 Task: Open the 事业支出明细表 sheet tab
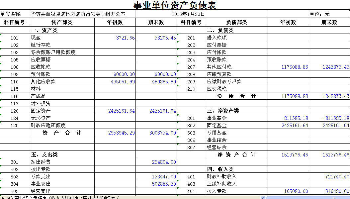[x=100, y=198]
